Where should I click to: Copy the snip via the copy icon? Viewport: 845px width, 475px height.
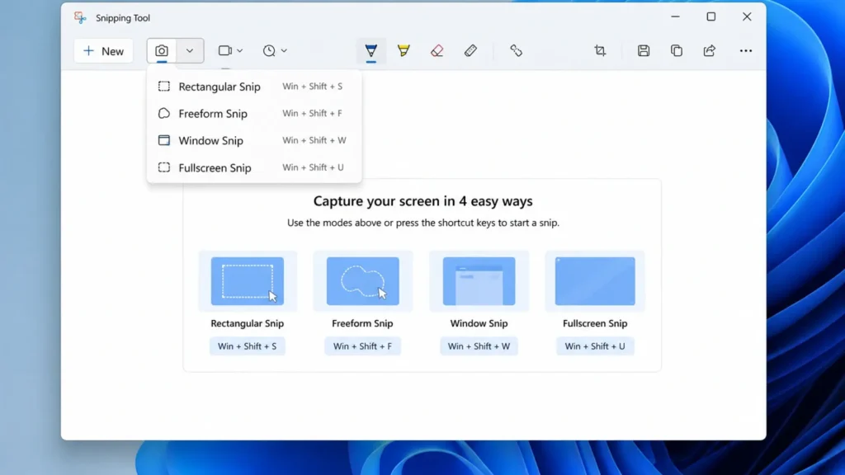coord(676,50)
